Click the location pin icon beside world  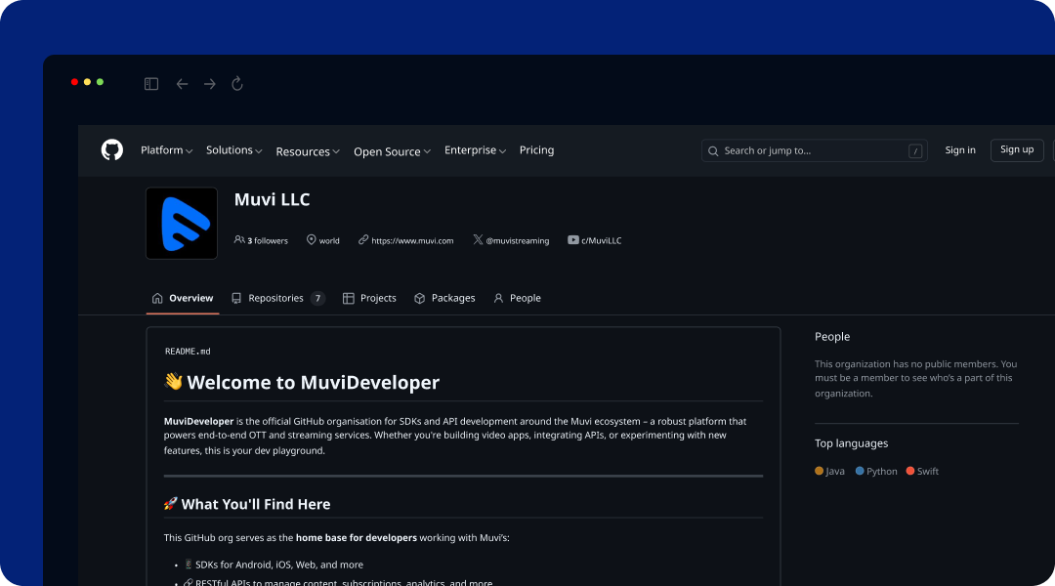(311, 239)
